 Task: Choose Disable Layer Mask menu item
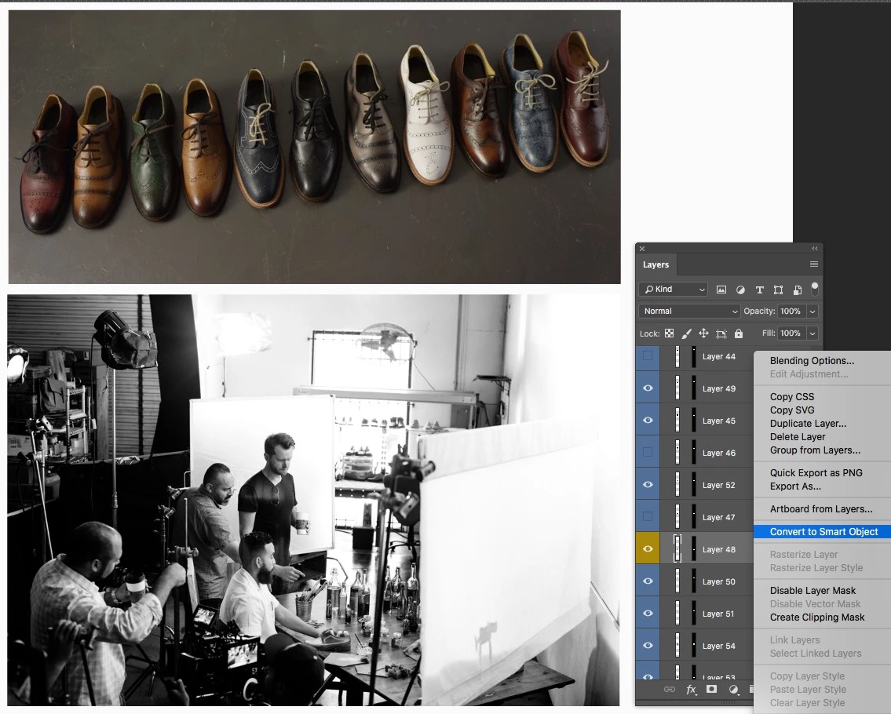pyautogui.click(x=812, y=591)
